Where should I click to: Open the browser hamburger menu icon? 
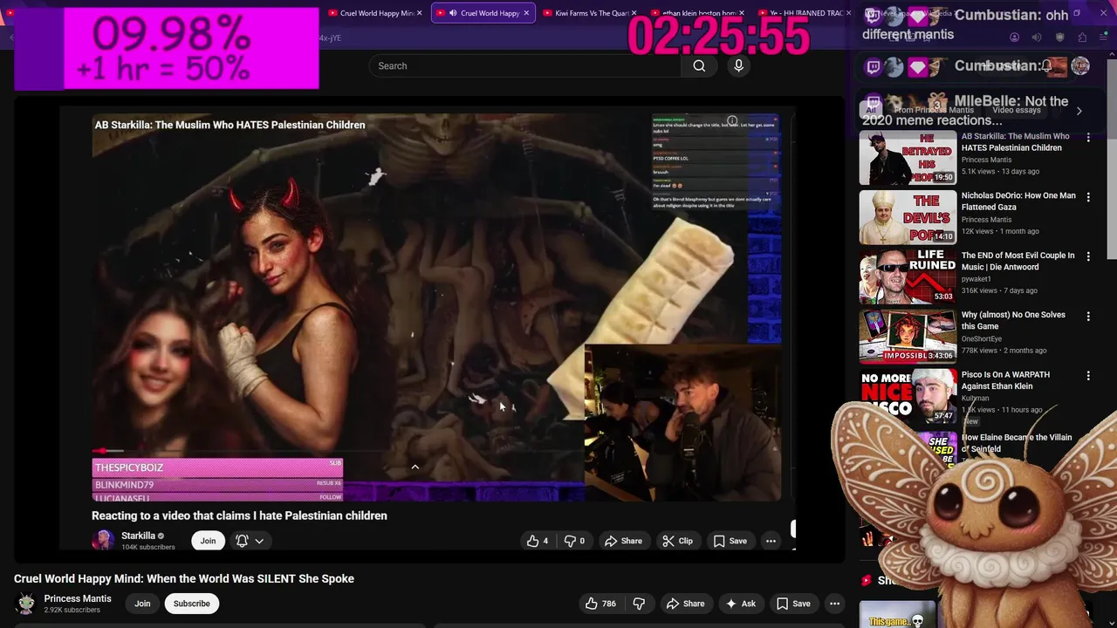click(x=1104, y=38)
